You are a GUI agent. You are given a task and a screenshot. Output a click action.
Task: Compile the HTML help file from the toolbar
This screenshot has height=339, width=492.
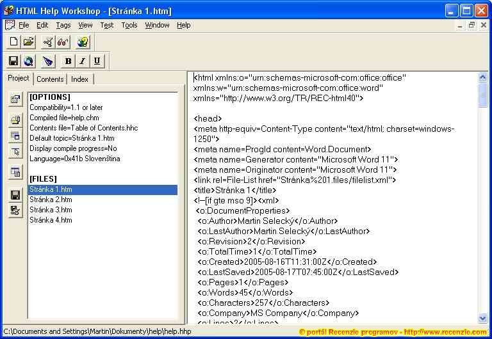click(x=48, y=42)
